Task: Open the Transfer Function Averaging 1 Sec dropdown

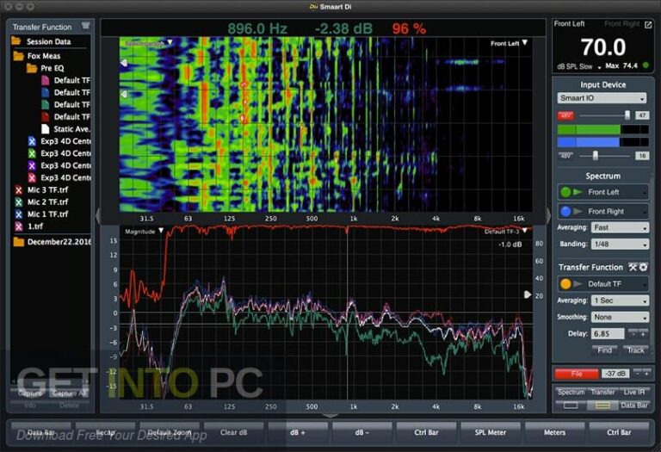Action: [x=620, y=300]
